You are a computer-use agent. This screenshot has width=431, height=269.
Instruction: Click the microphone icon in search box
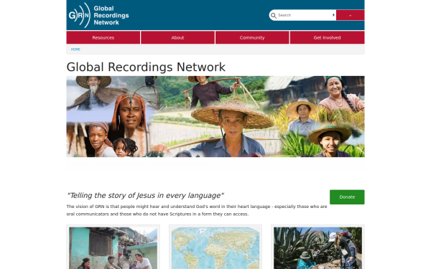[x=333, y=15]
